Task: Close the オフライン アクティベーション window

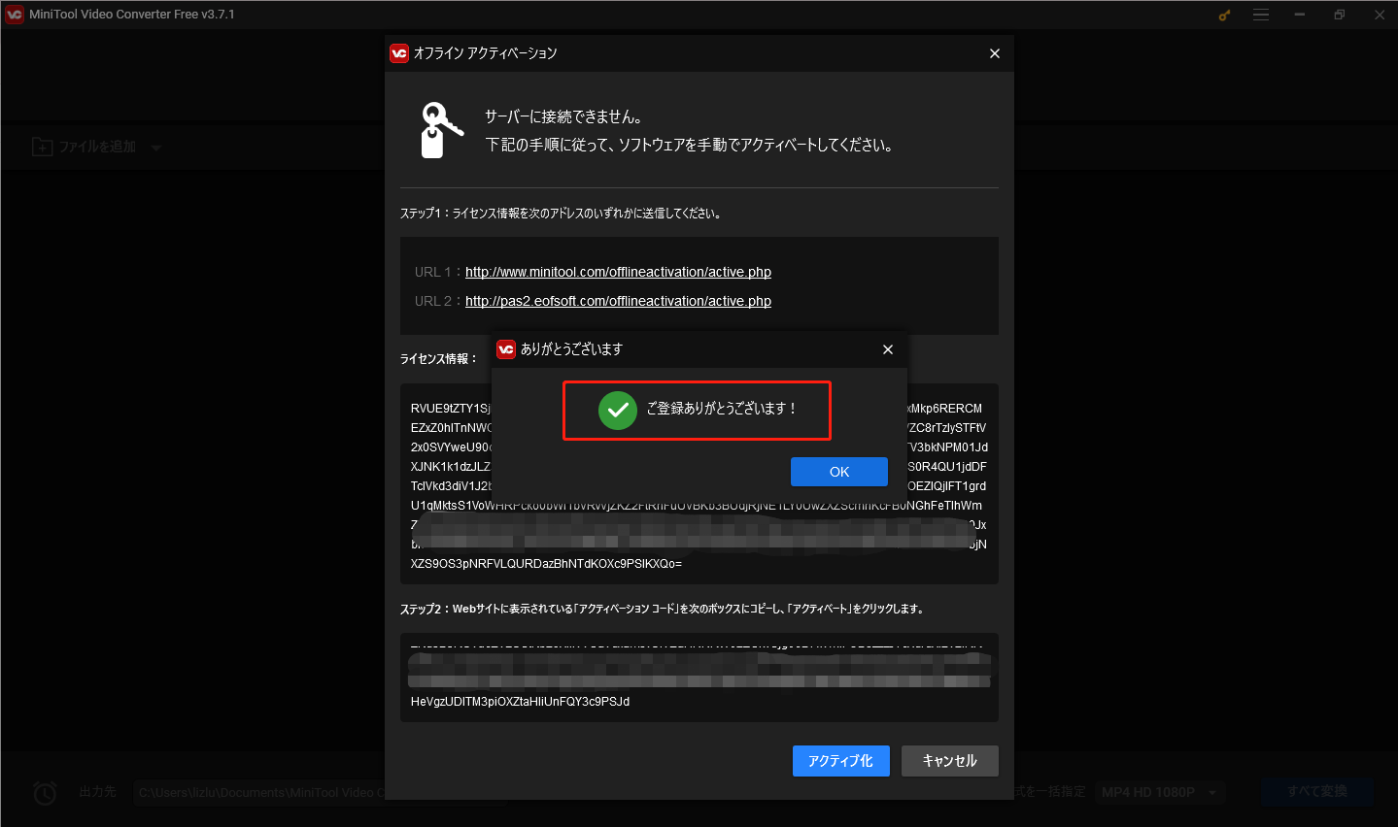Action: pos(995,53)
